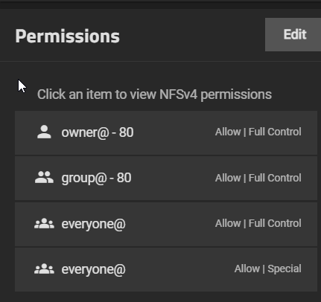Select the owner@ - 80 entry label
321x302 pixels.
98,132
